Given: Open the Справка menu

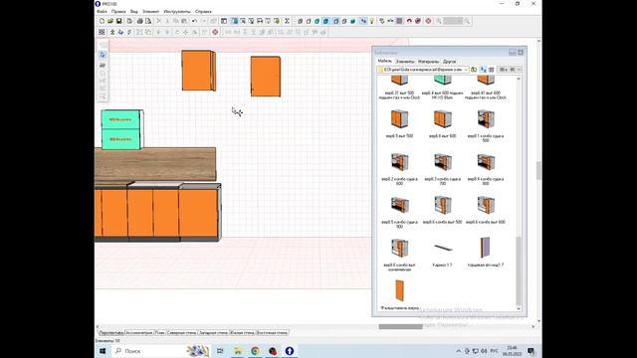Looking at the screenshot, I should pos(203,11).
